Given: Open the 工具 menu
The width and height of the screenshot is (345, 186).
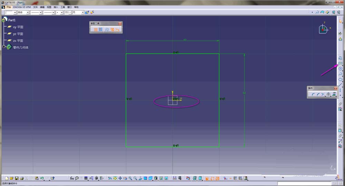Looking at the screenshot, I should tap(63, 7).
